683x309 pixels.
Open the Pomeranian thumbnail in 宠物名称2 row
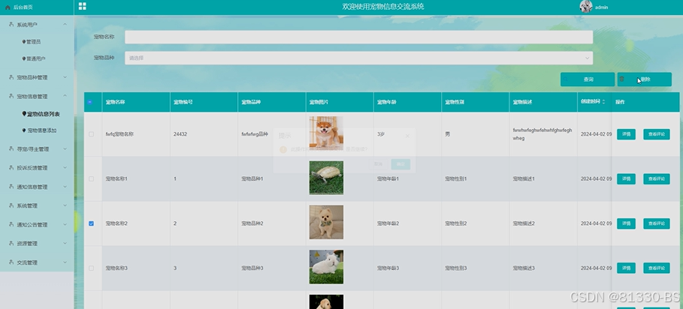click(x=326, y=223)
